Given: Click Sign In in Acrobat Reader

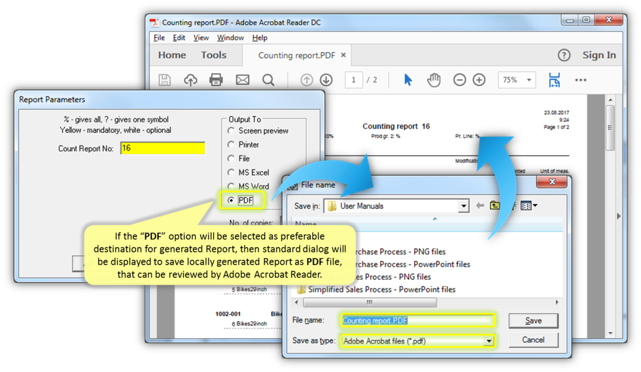Looking at the screenshot, I should (599, 55).
